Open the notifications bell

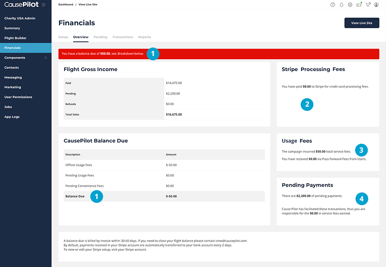pyautogui.click(x=342, y=5)
